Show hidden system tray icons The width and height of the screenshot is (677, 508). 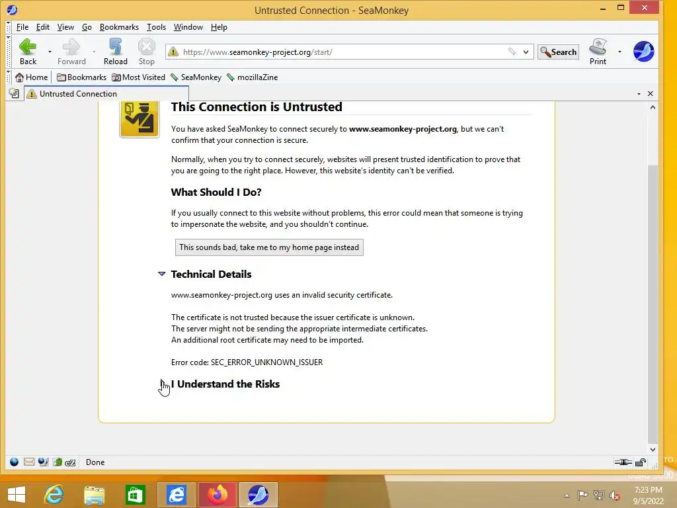(567, 495)
